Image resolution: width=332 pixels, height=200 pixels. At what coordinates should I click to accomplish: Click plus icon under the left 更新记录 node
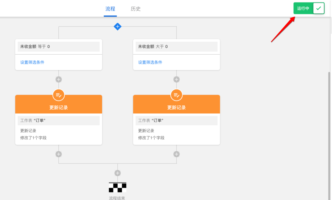click(58, 154)
